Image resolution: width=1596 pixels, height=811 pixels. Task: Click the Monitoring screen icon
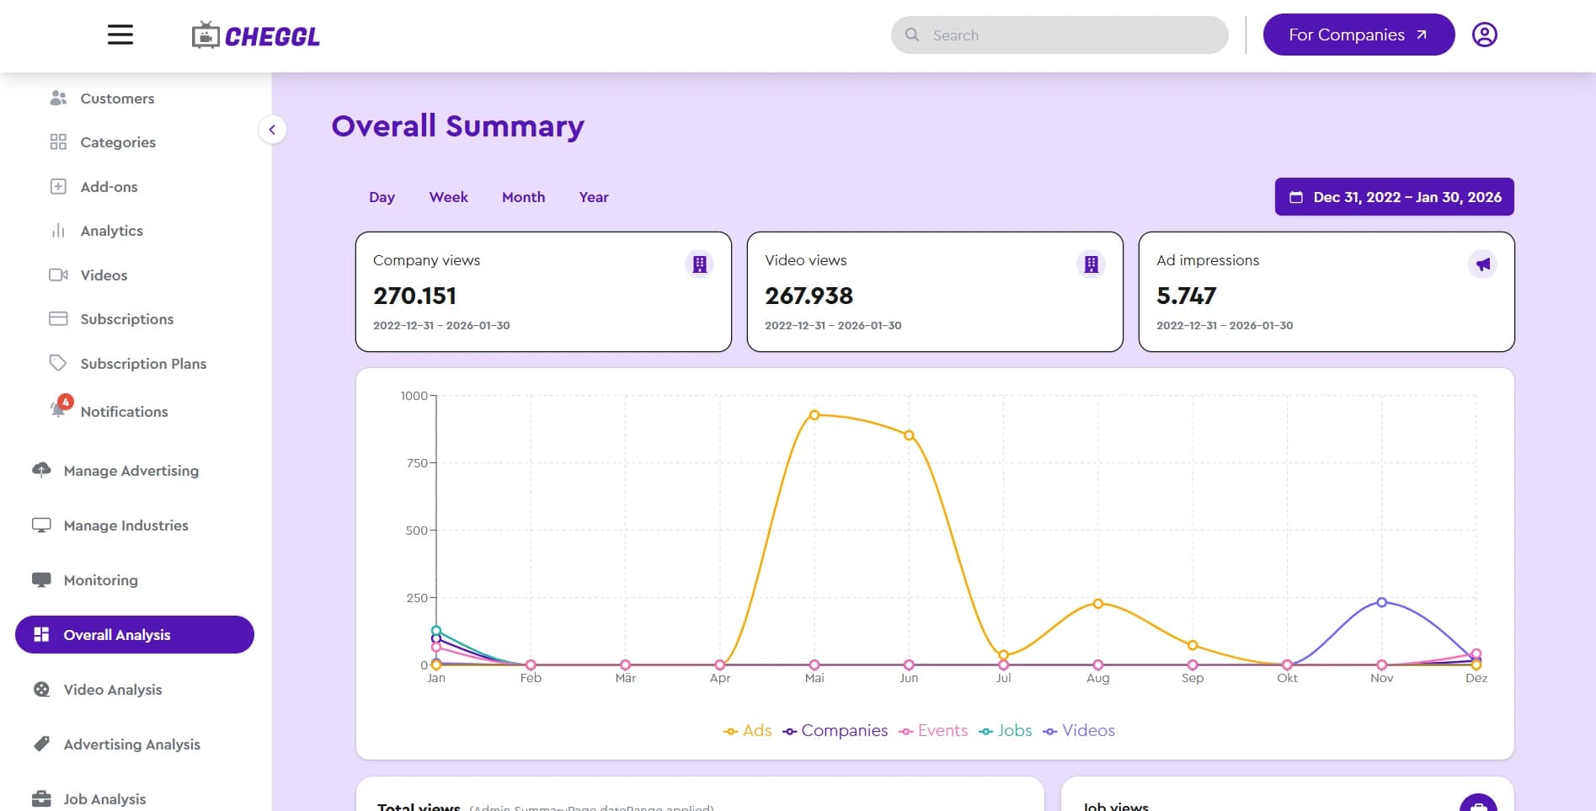click(41, 579)
